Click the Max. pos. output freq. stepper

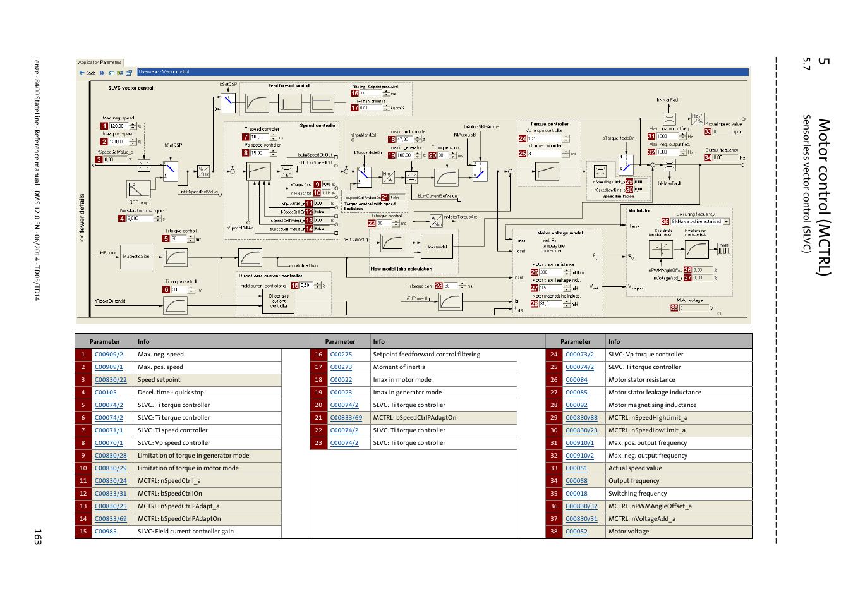pos(683,136)
